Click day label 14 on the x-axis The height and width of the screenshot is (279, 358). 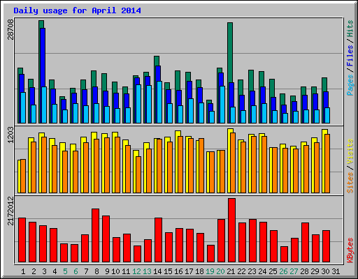pyautogui.click(x=157, y=271)
